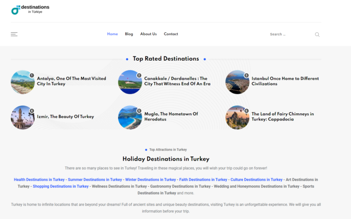Open The Land of Fairy Chimneys article
The image size is (351, 219).
click(283, 117)
